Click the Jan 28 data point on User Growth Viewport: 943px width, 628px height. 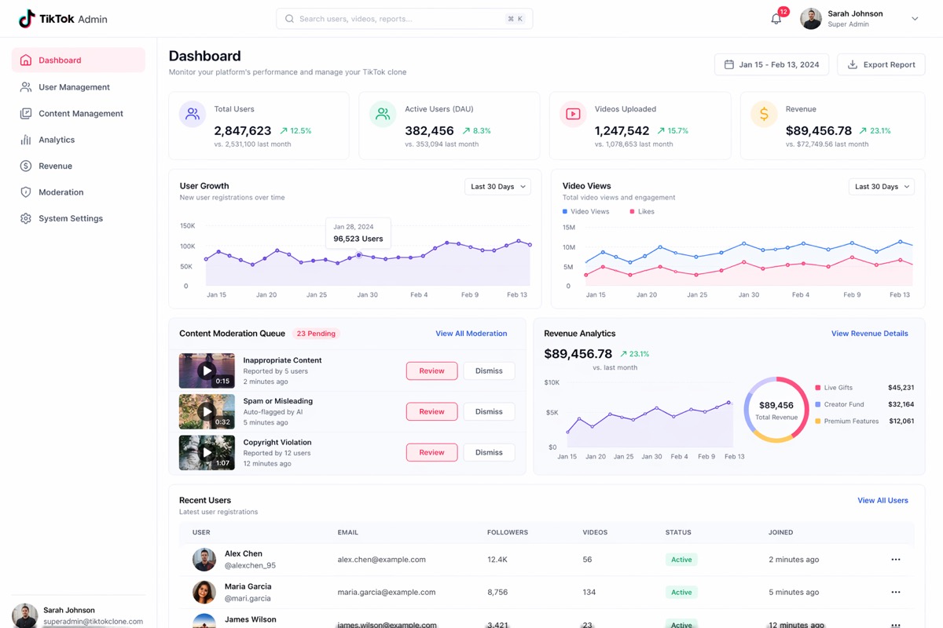[x=359, y=255]
